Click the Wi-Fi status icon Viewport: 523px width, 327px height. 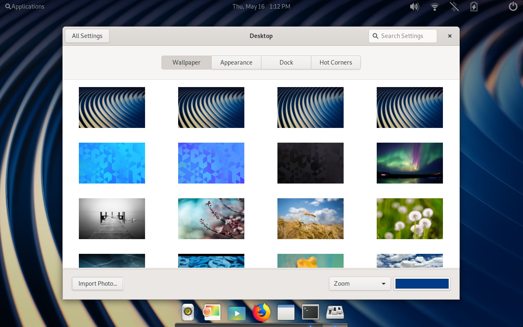tap(434, 7)
